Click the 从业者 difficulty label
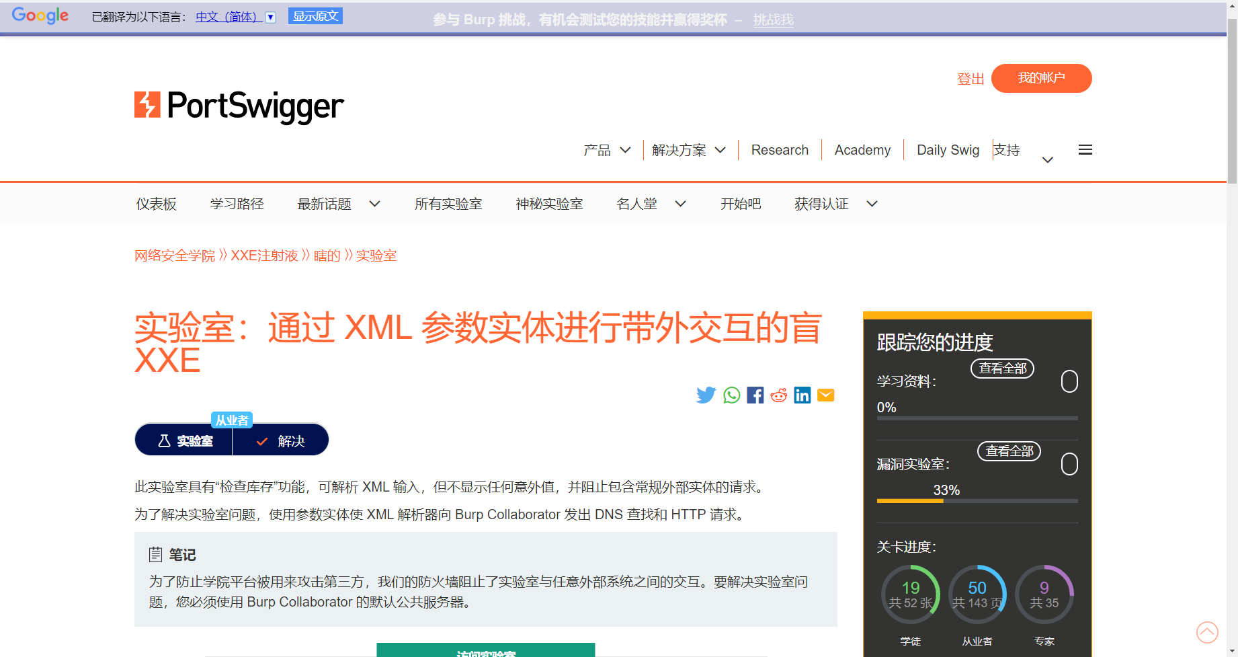Screen dimensions: 1238x657 [232, 420]
